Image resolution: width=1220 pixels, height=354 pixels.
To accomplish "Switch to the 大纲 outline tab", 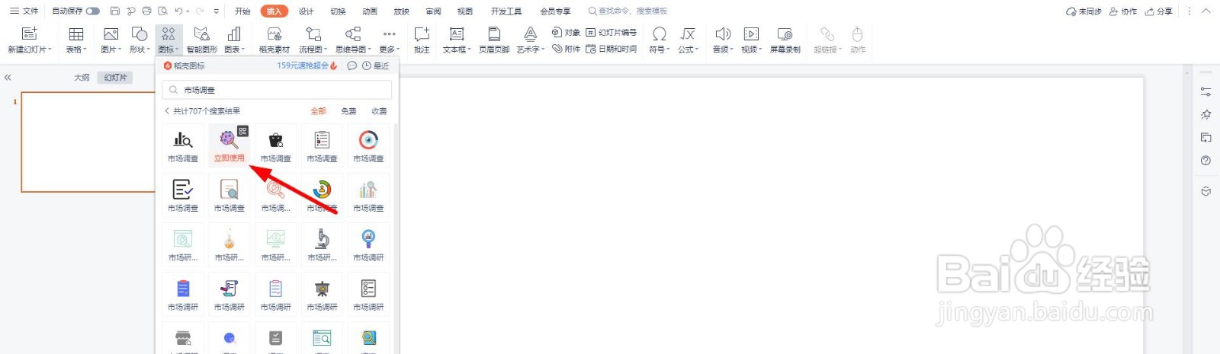I will (82, 78).
